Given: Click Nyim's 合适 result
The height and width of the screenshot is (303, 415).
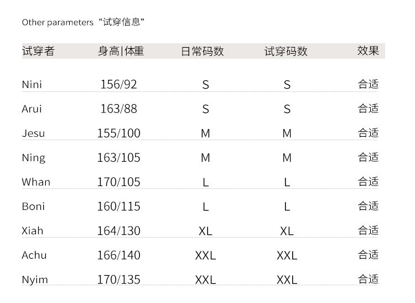Looking at the screenshot, I should pyautogui.click(x=368, y=279).
